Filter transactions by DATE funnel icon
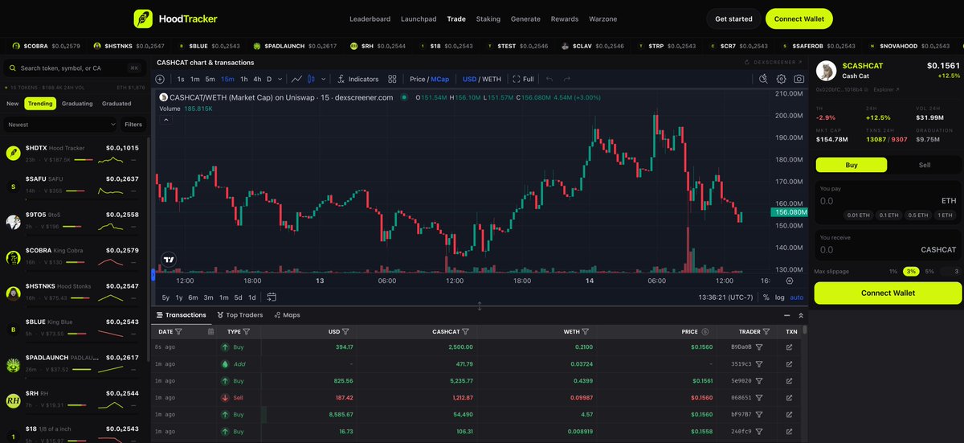The image size is (964, 443). 178,331
